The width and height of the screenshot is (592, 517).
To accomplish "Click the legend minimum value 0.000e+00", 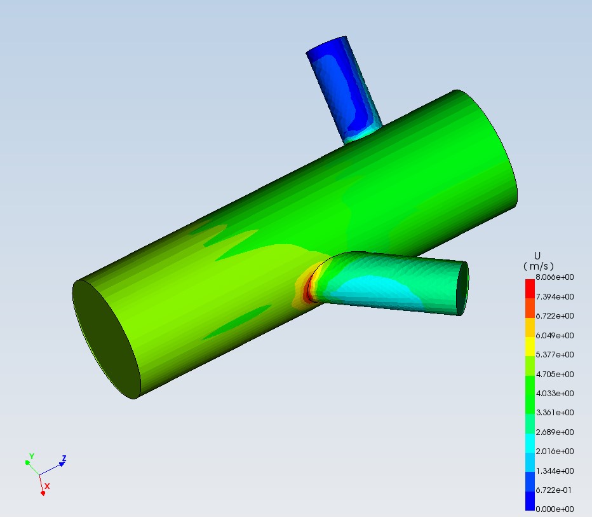I will pyautogui.click(x=555, y=509).
